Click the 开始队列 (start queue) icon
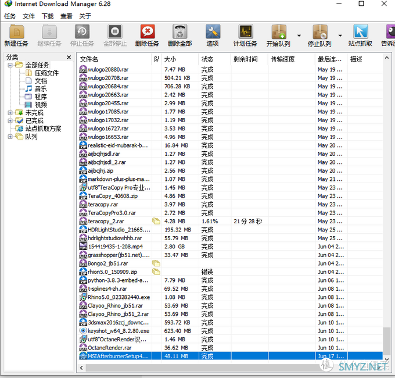The image size is (395, 378). tap(279, 32)
